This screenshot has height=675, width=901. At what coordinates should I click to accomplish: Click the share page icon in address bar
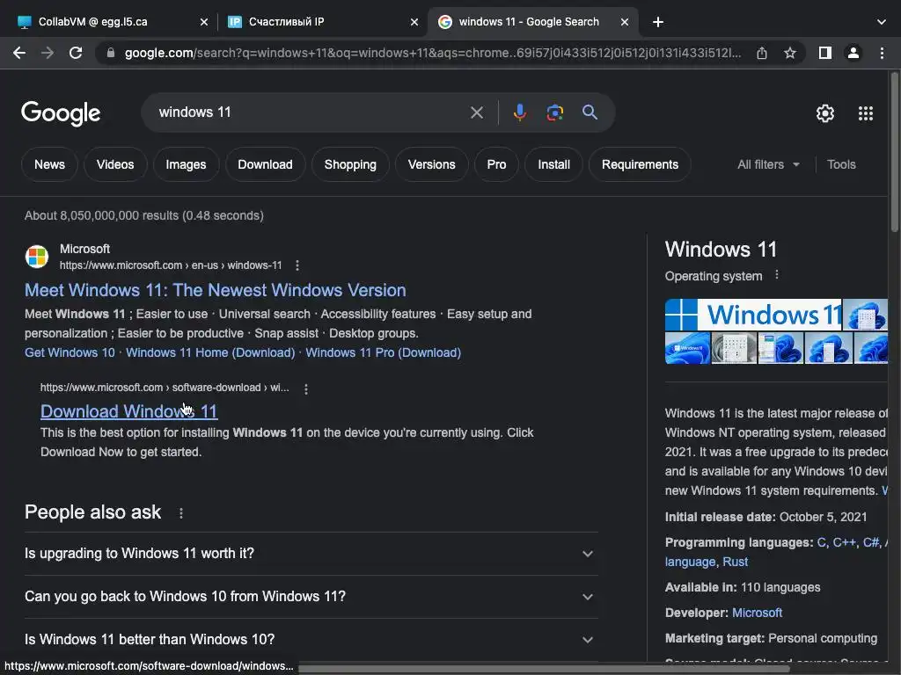pos(762,53)
